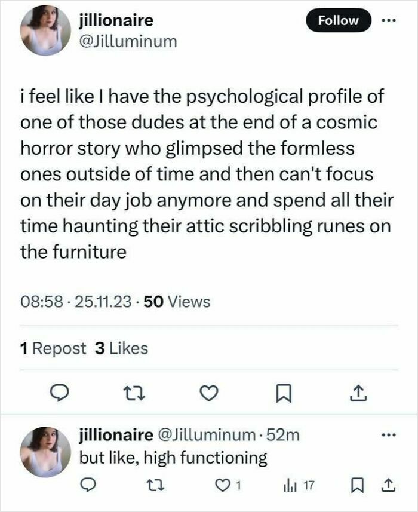Click the Follow button
418x512 pixels.
339,20
